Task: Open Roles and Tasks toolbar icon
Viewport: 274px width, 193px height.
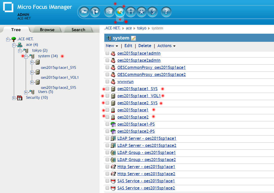Action: coord(109,12)
